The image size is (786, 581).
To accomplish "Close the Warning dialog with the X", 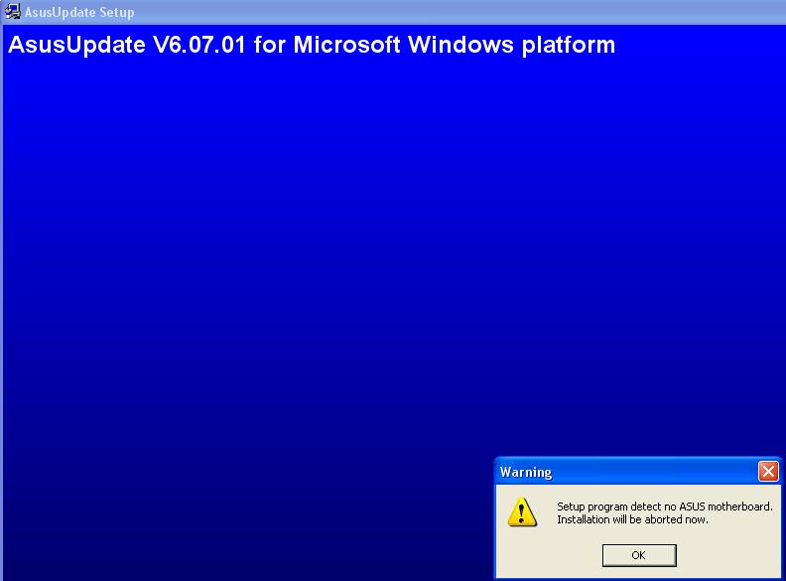I will (x=768, y=472).
